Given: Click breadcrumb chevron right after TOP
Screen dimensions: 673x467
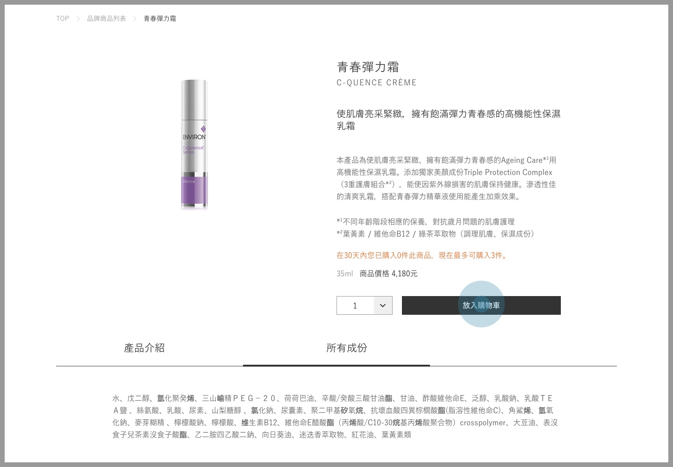Looking at the screenshot, I should 78,19.
